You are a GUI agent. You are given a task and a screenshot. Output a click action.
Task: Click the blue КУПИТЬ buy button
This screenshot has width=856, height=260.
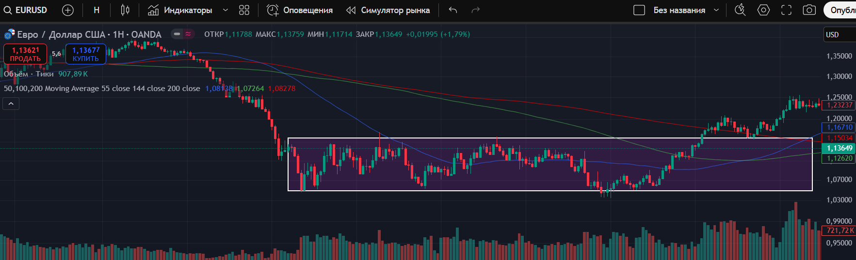[x=86, y=54]
